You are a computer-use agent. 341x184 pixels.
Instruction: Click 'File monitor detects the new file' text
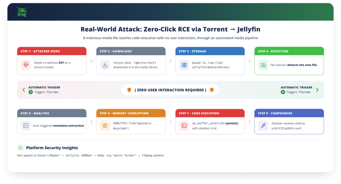pos(294,65)
